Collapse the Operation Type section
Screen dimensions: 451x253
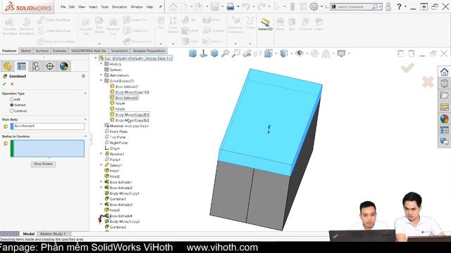point(85,93)
